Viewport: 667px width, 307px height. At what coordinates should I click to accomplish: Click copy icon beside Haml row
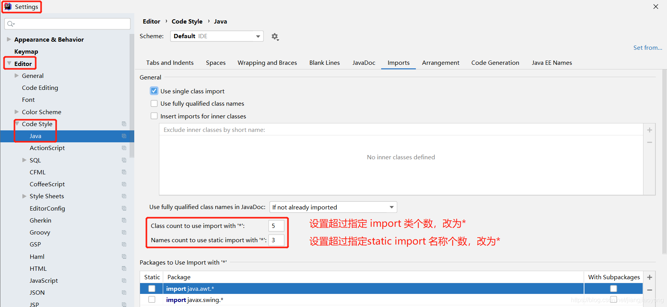coord(124,256)
